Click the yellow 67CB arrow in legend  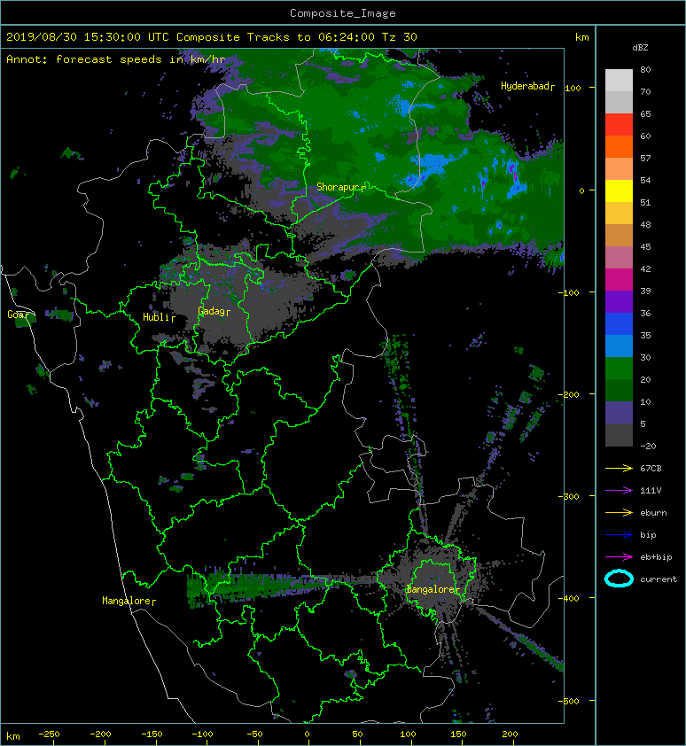619,469
